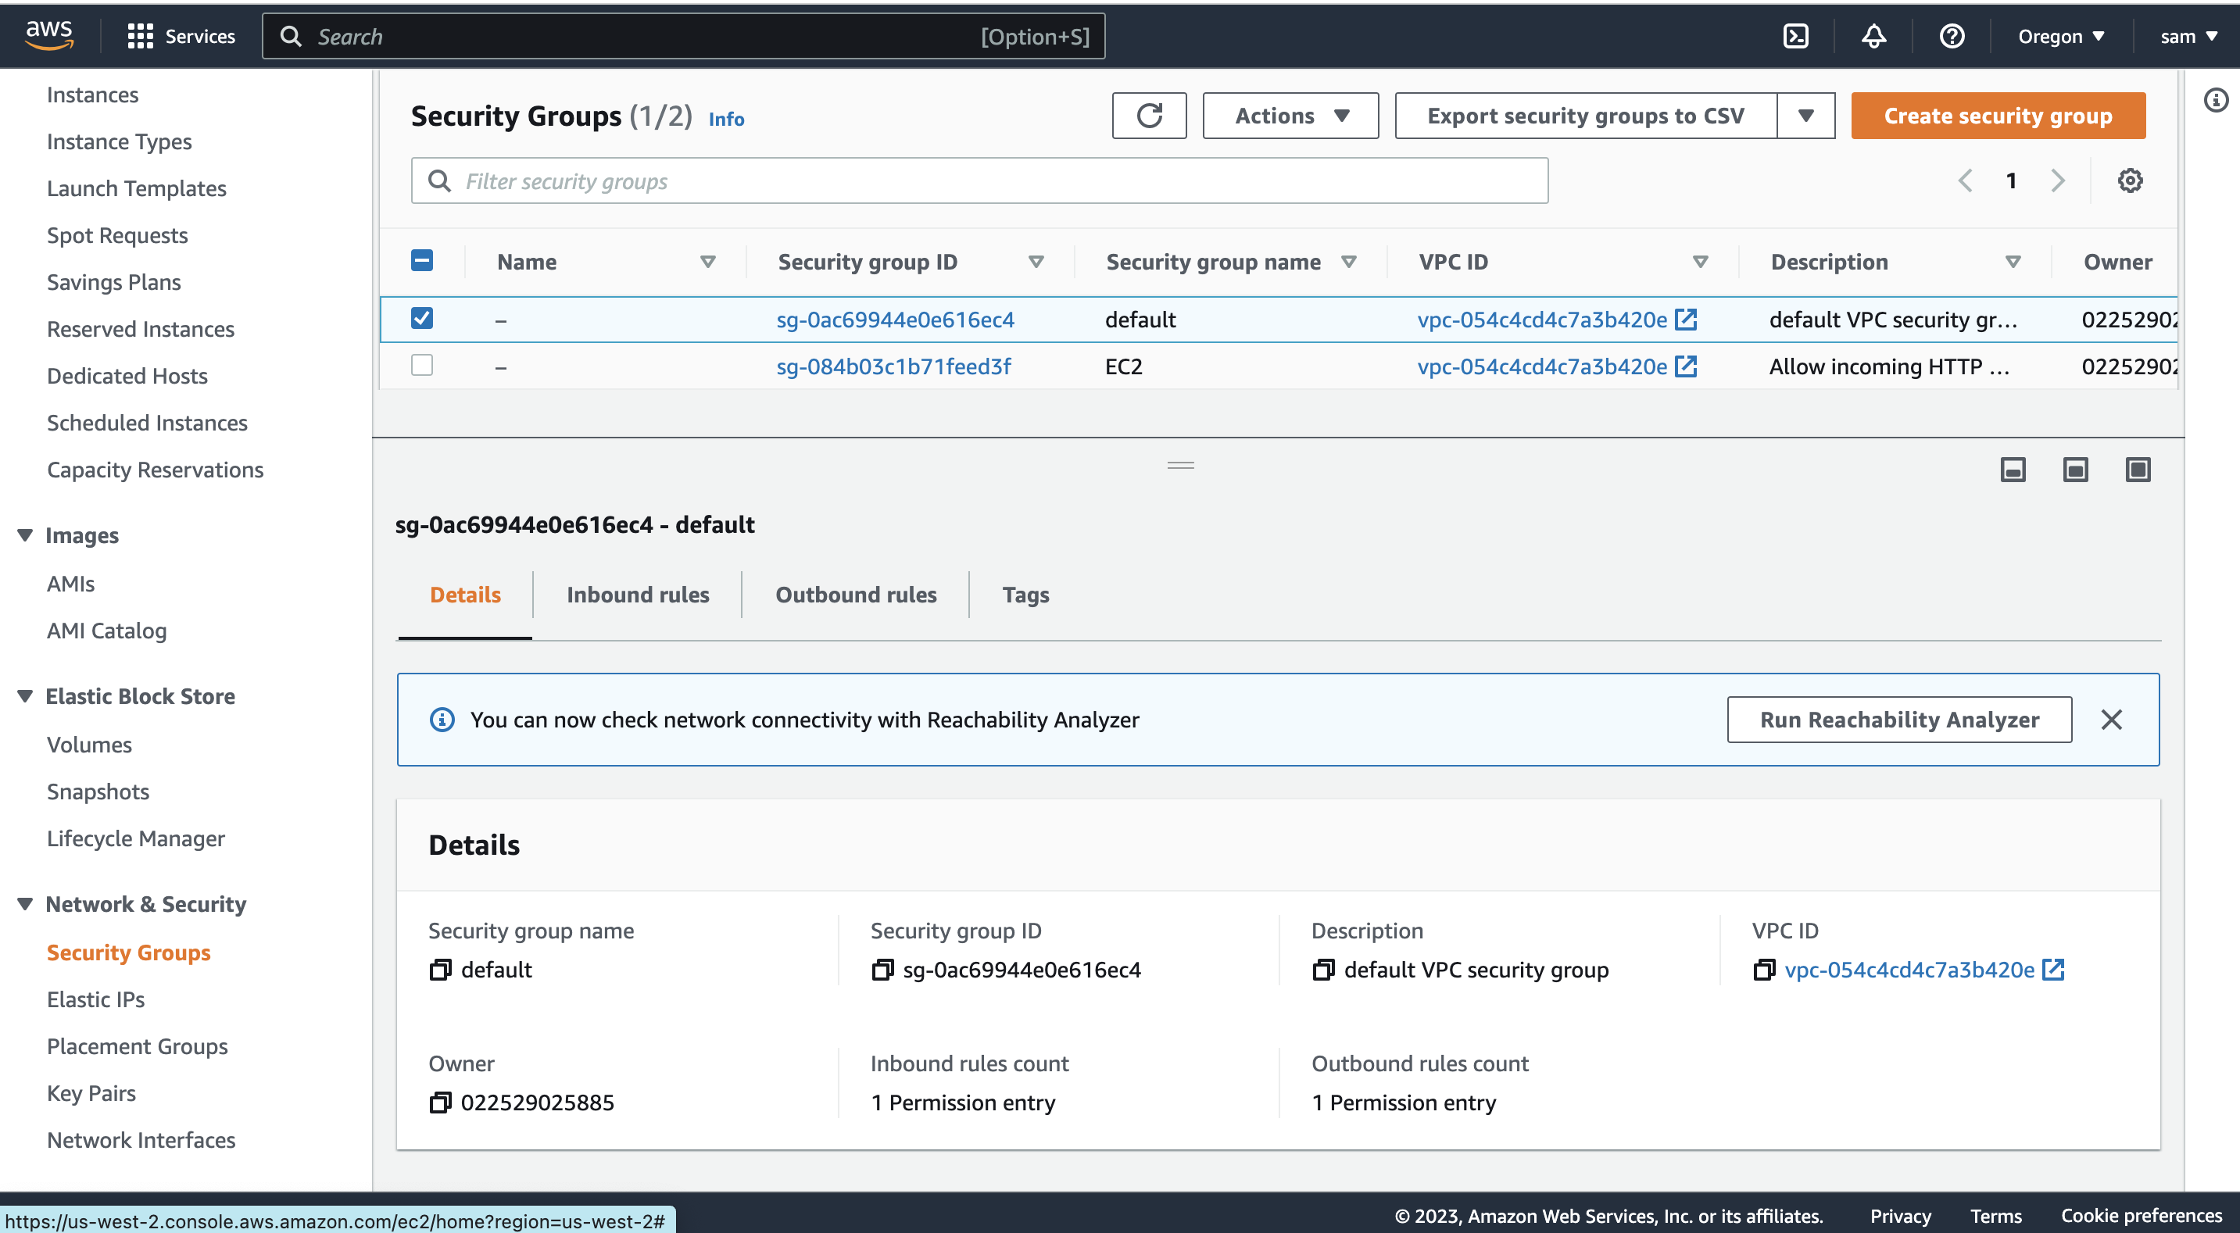Run Reachability Analyzer
Image resolution: width=2240 pixels, height=1233 pixels.
point(1899,719)
